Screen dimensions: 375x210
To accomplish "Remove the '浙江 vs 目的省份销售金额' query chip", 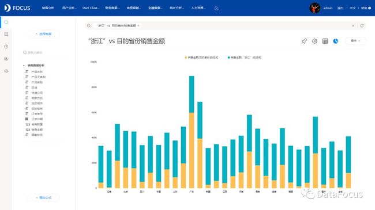I will coord(138,25).
